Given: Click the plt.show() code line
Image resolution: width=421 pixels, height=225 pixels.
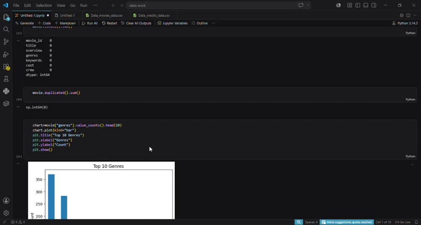Looking at the screenshot, I should 43,150.
